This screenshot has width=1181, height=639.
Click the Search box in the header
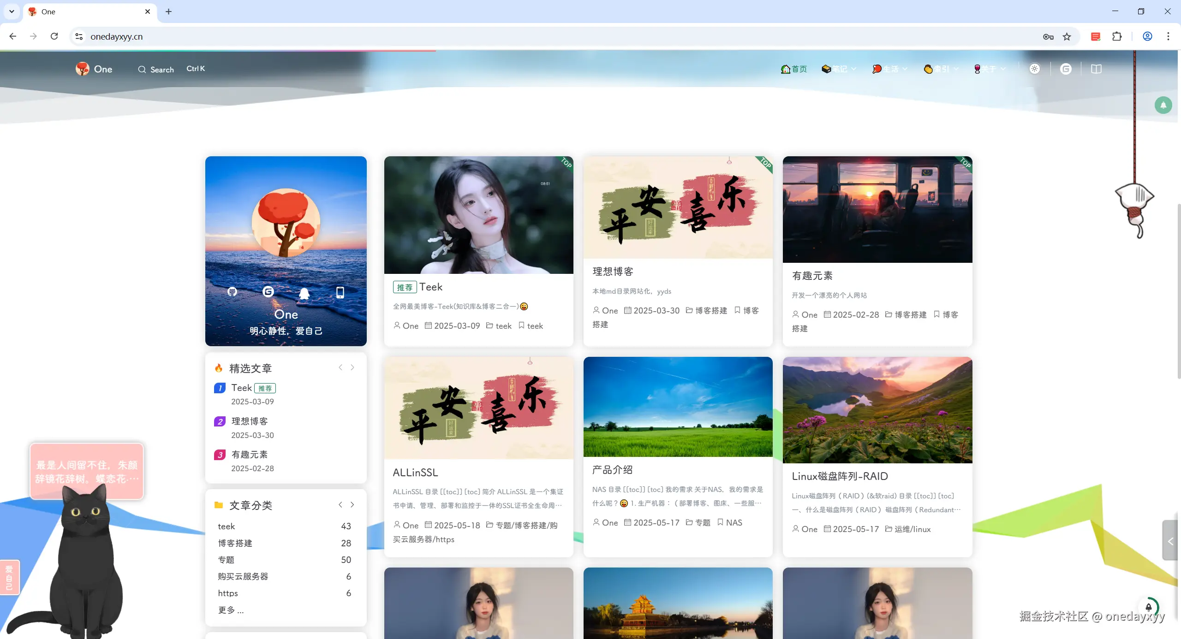[162, 70]
